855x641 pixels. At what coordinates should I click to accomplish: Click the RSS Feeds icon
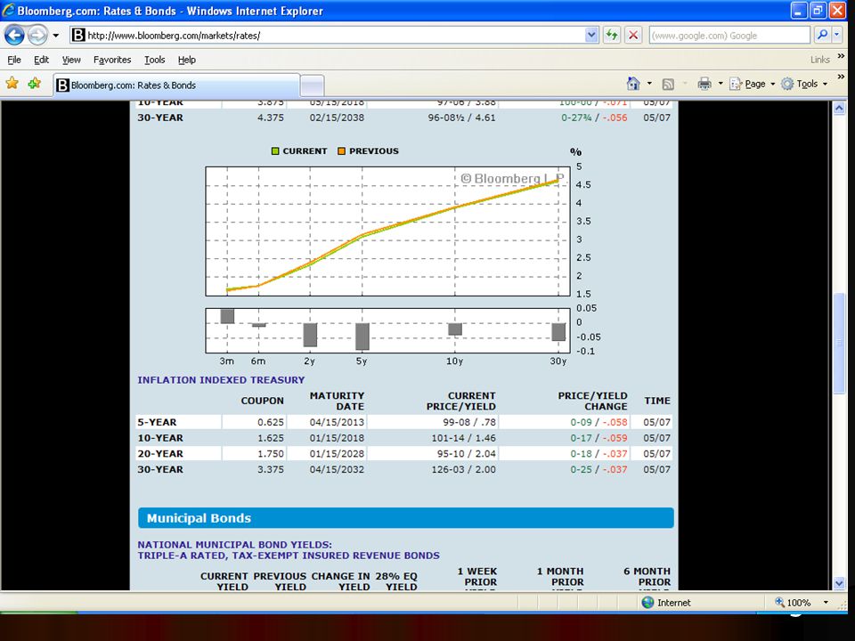pyautogui.click(x=668, y=84)
